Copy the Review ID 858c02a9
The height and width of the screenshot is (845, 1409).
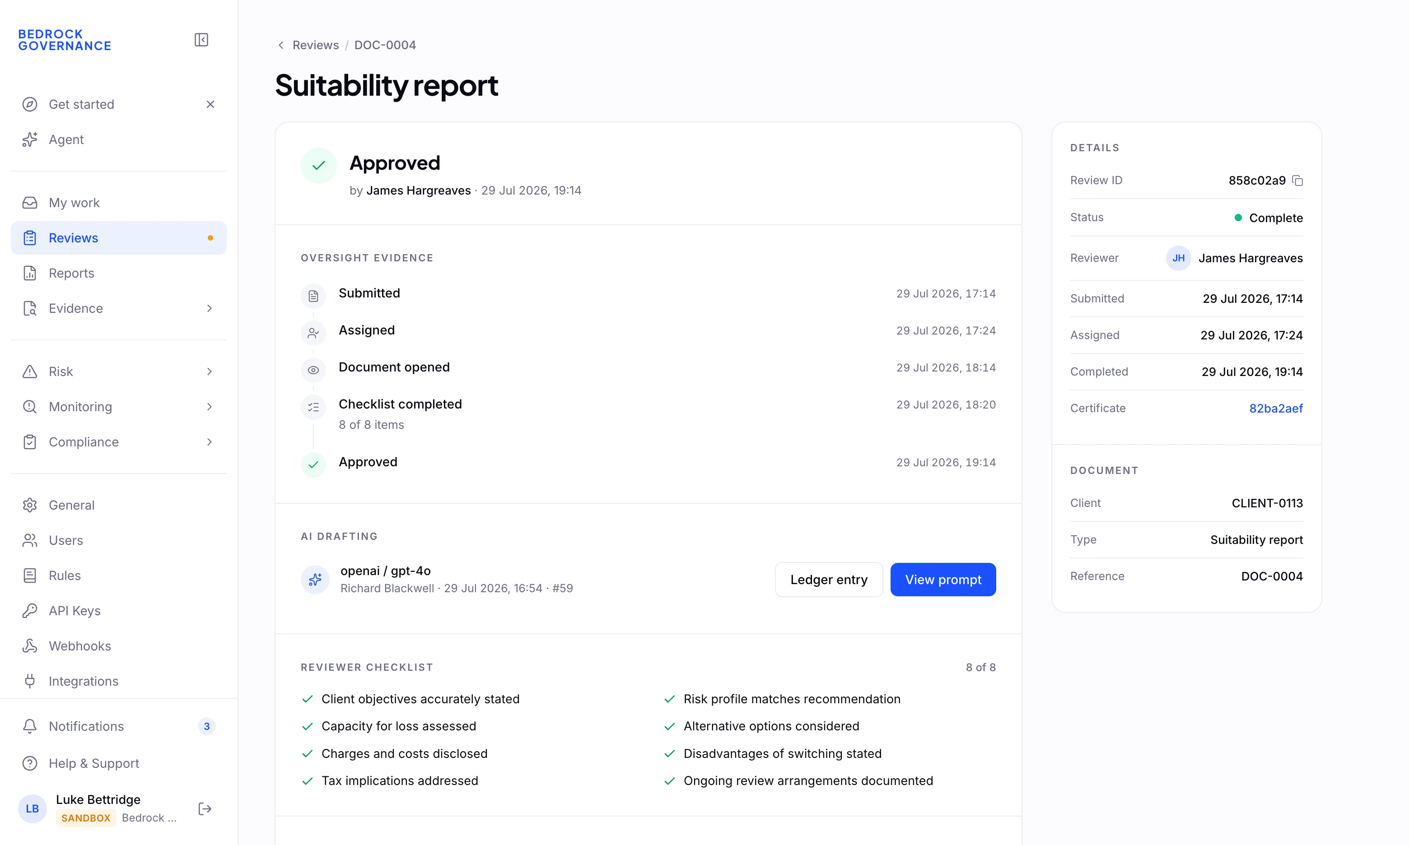tap(1297, 181)
